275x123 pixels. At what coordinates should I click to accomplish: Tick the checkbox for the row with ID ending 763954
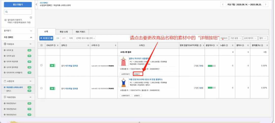(42, 65)
